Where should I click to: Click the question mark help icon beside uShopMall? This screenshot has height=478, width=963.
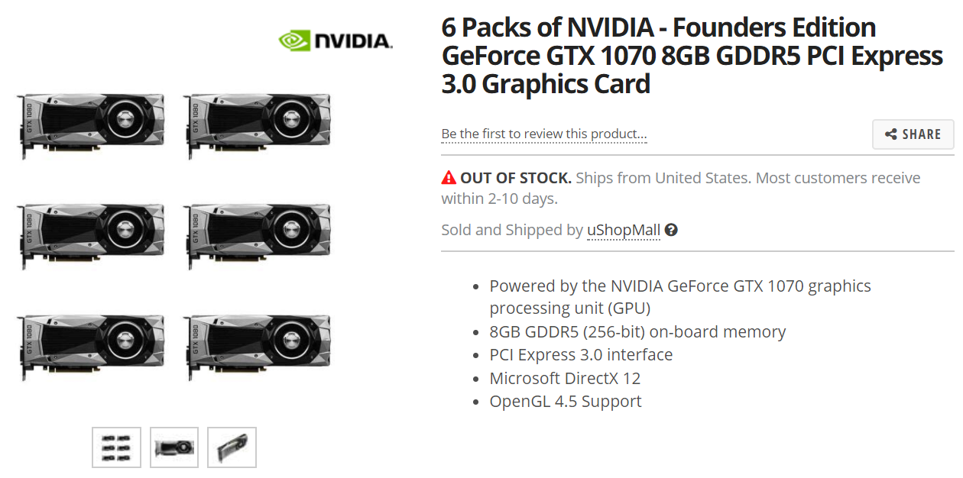pyautogui.click(x=671, y=230)
